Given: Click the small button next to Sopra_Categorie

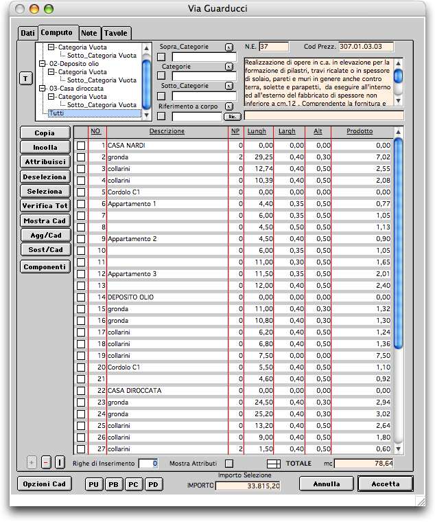Looking at the screenshot, I should pos(228,47).
